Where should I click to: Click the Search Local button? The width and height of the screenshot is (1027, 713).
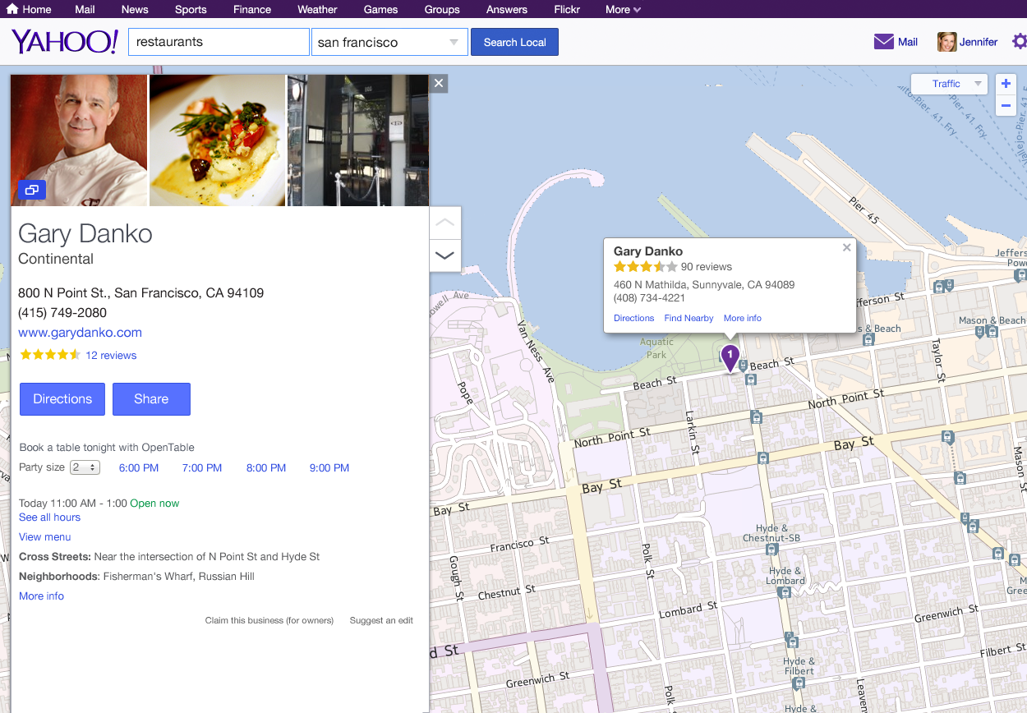click(514, 42)
